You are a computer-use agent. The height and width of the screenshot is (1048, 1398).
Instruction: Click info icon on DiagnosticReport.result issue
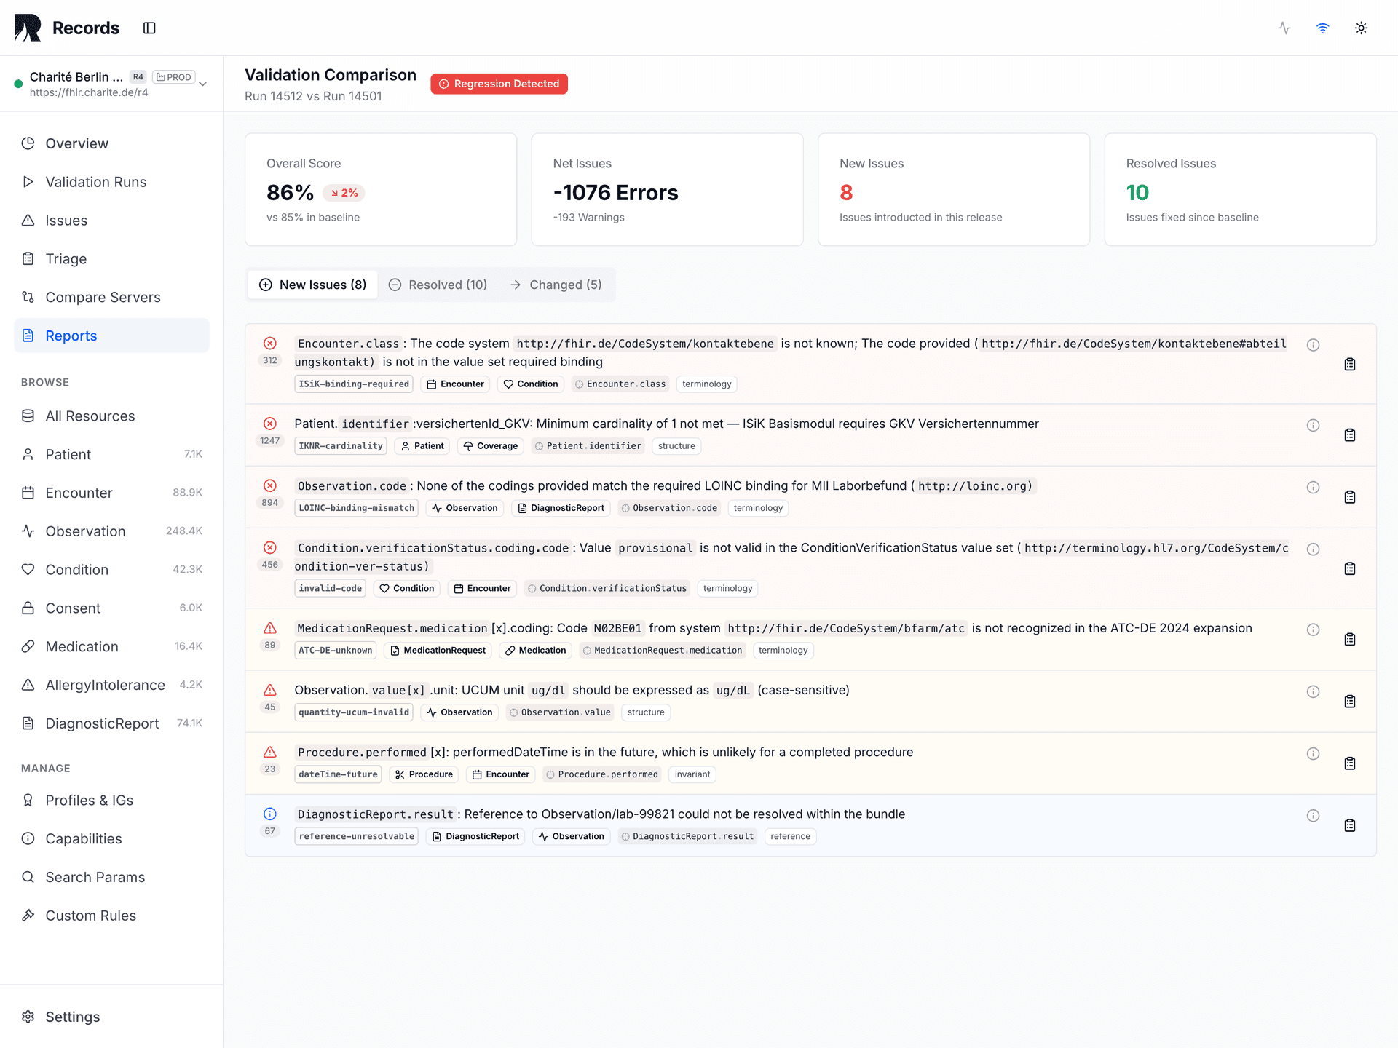(x=1313, y=816)
